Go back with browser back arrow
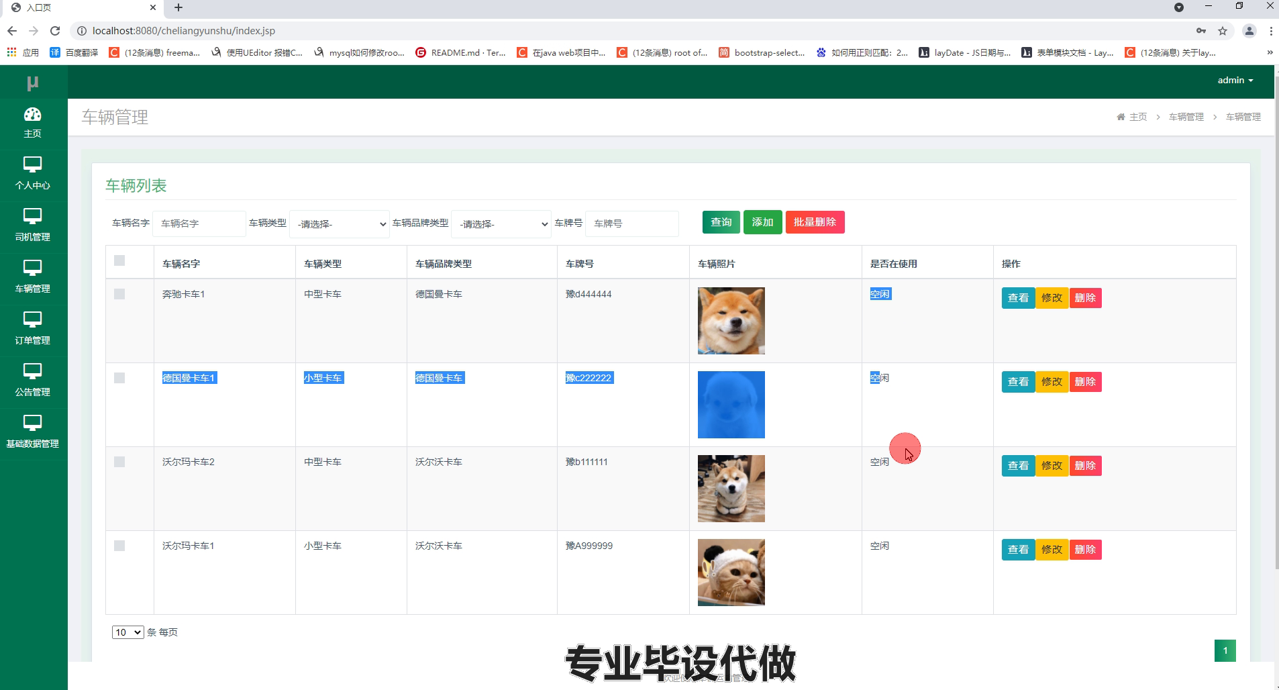Image resolution: width=1279 pixels, height=690 pixels. [x=12, y=31]
